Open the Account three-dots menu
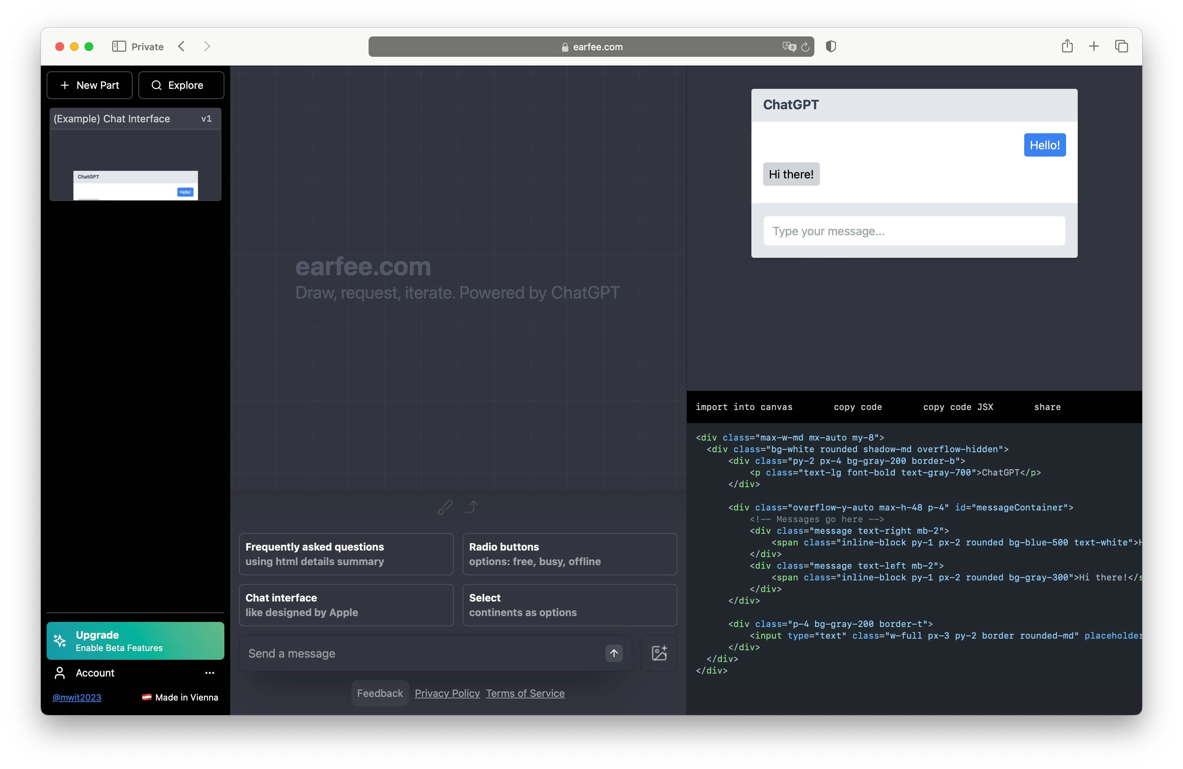The width and height of the screenshot is (1183, 769). point(210,673)
